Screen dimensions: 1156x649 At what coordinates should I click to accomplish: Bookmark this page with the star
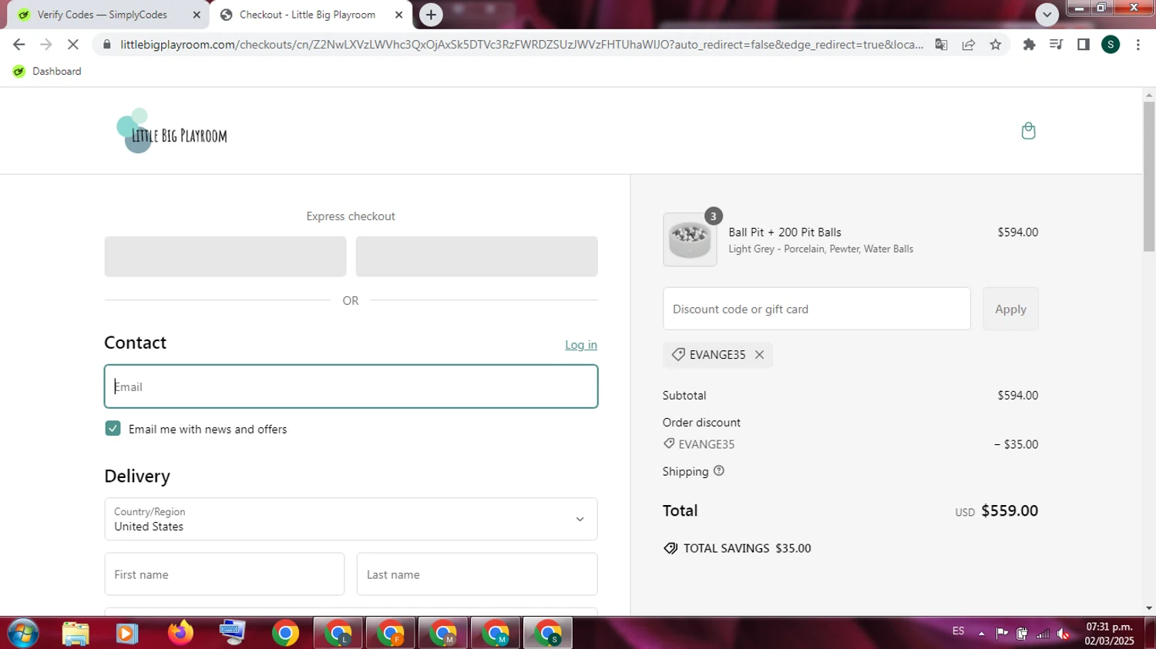pos(996,45)
